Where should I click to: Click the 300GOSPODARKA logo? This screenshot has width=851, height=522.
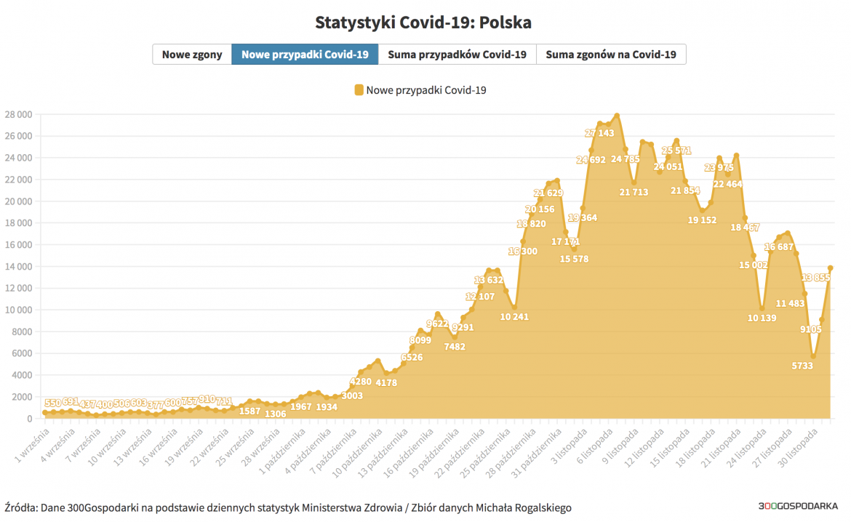pyautogui.click(x=797, y=507)
